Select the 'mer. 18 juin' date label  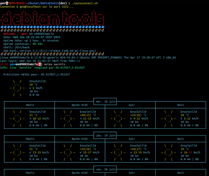(x=105, y=101)
